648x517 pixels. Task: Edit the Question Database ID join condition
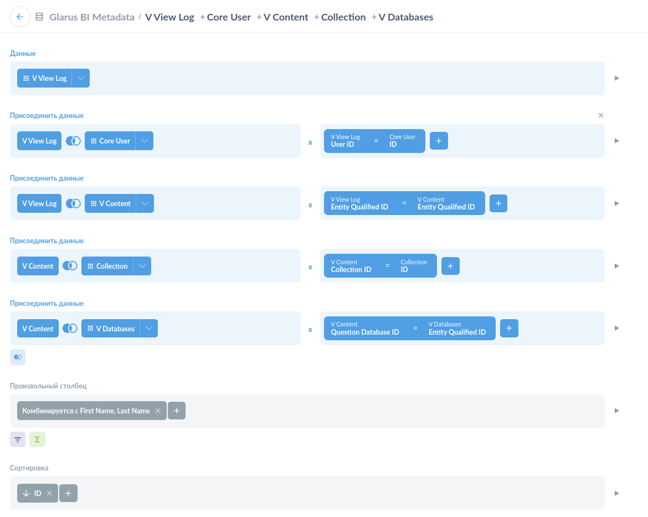click(409, 329)
